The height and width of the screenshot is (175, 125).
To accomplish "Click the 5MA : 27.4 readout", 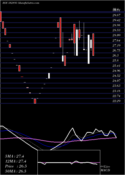I will [14, 156].
